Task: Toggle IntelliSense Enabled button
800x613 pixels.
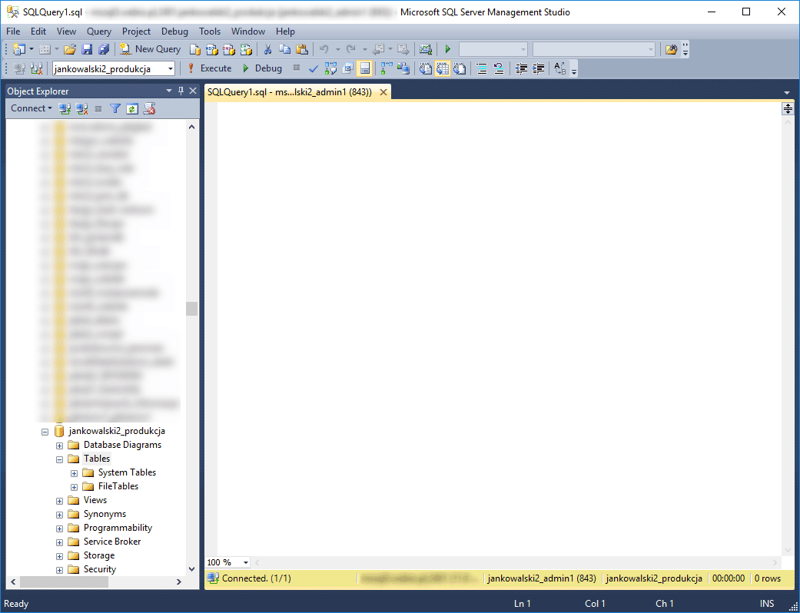Action: click(364, 68)
